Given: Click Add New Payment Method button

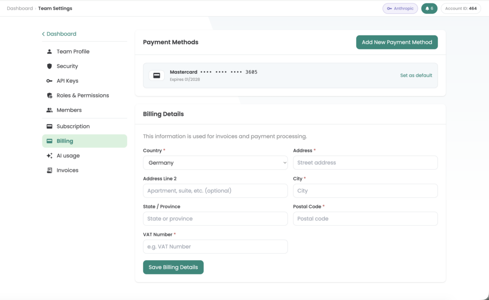Looking at the screenshot, I should click(397, 42).
